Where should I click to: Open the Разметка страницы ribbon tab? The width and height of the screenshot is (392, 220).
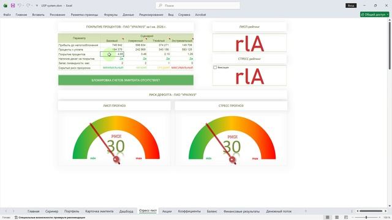[x=85, y=15]
